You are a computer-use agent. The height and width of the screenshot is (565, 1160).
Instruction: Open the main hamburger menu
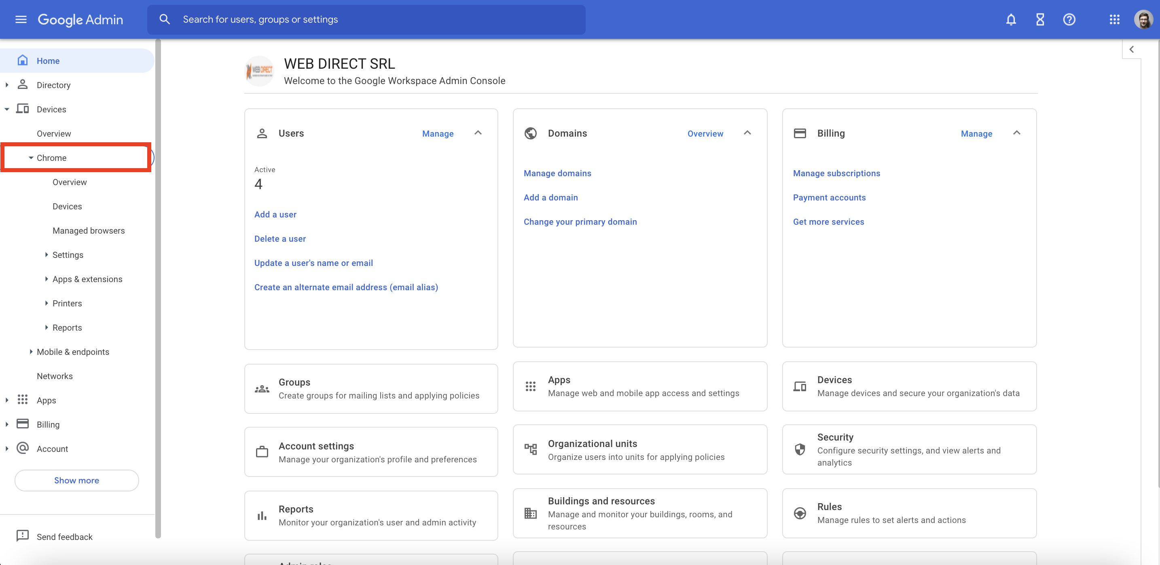(x=21, y=19)
